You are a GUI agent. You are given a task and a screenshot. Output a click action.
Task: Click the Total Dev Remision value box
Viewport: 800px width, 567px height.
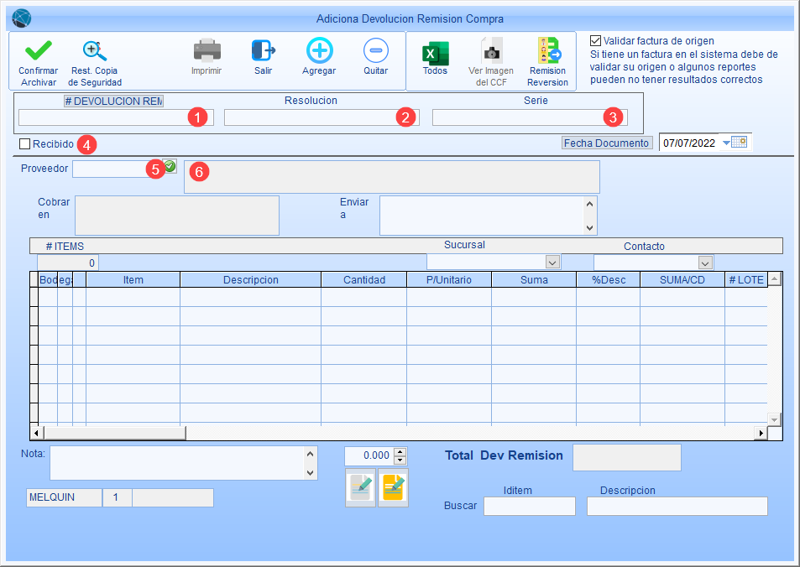(x=626, y=457)
